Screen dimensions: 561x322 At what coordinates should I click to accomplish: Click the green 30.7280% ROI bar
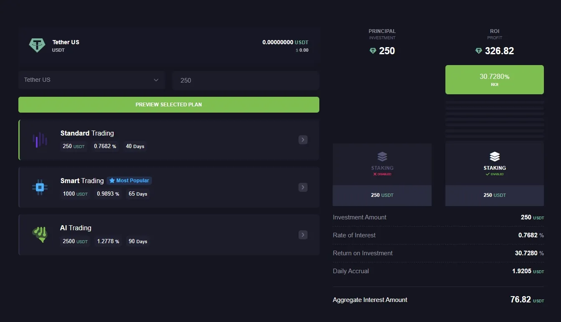pyautogui.click(x=495, y=80)
